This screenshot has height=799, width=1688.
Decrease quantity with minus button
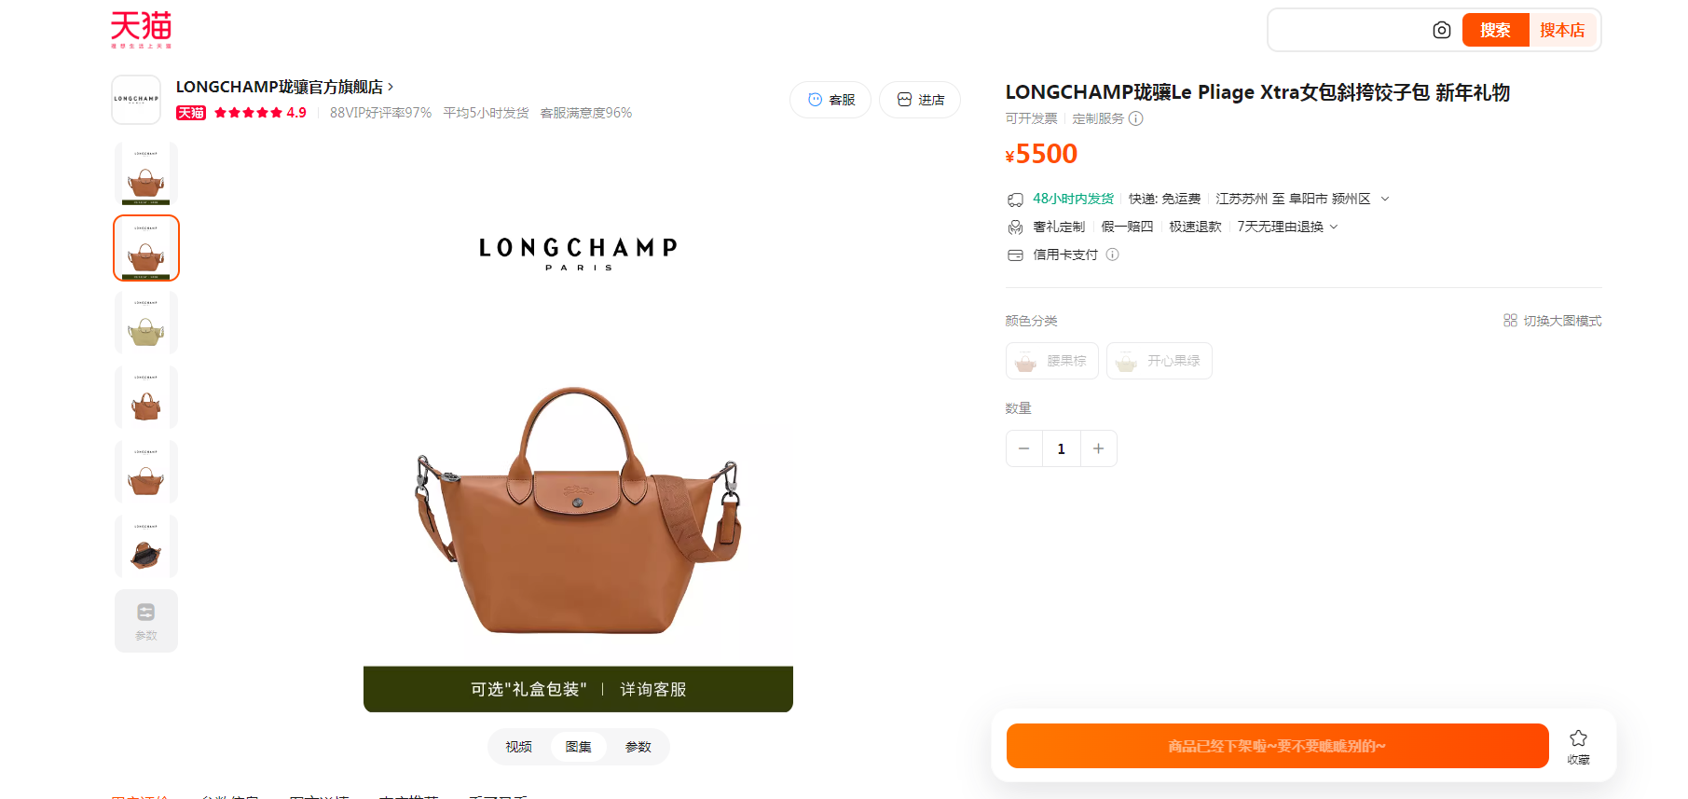[1024, 448]
